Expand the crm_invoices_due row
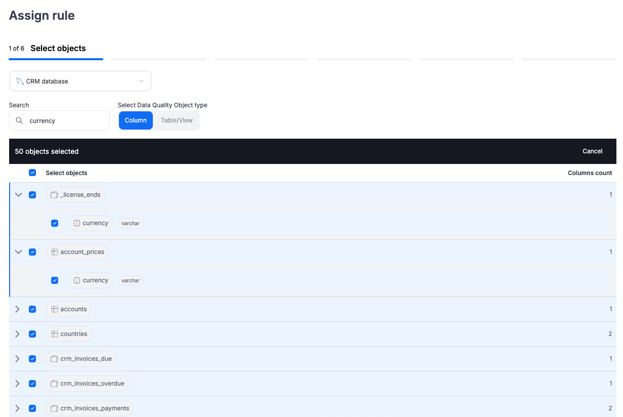 [x=17, y=359]
